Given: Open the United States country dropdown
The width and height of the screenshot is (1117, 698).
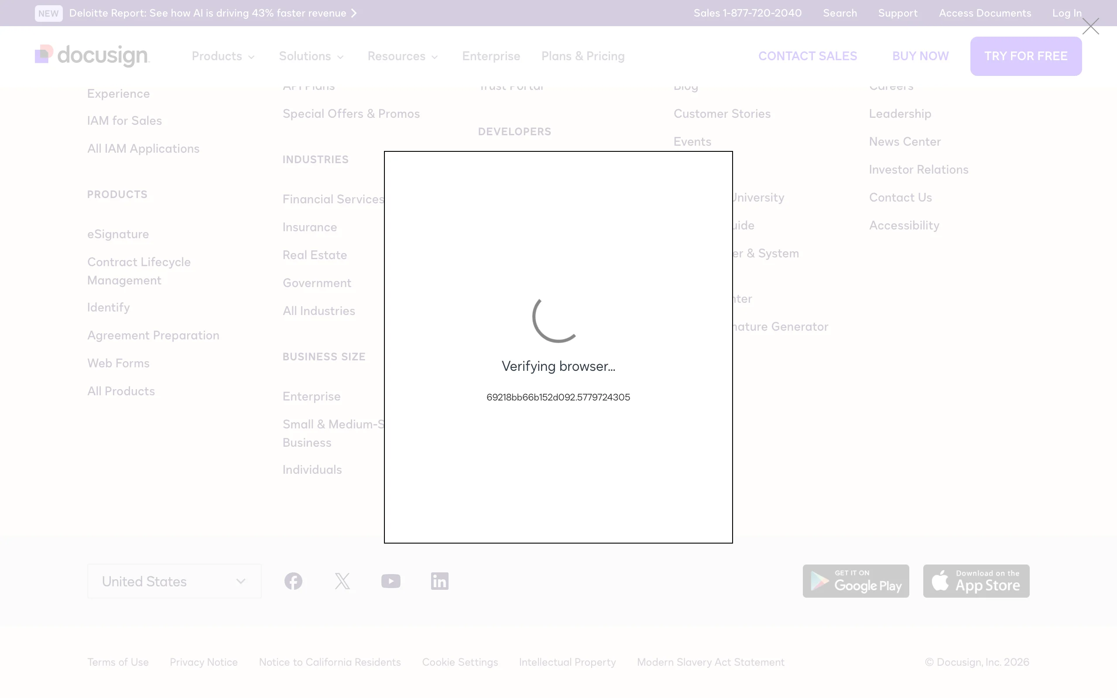Looking at the screenshot, I should 174,581.
